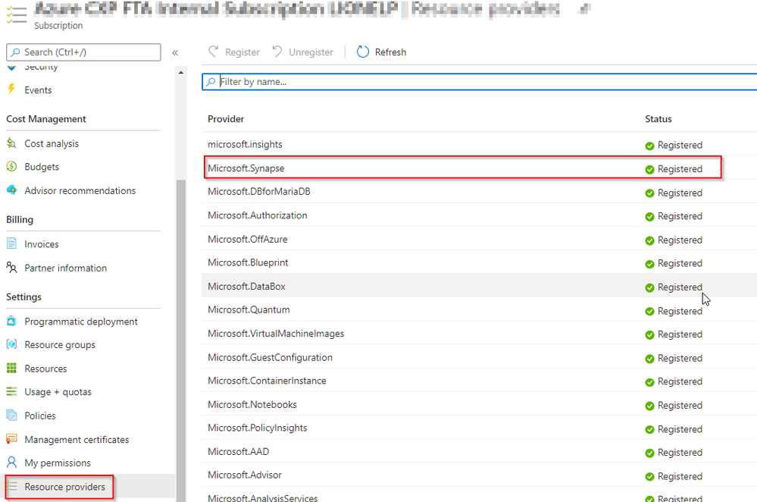Click the Events lightning icon

(11, 89)
